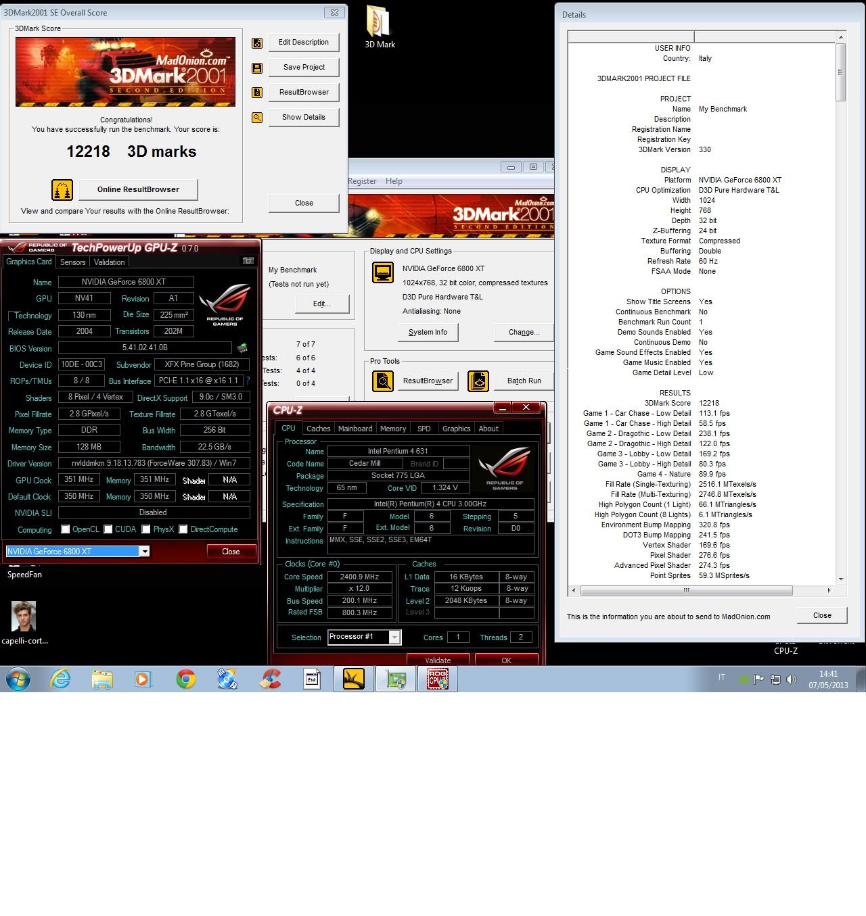Click GPU-Z screenshot camera icon

[x=248, y=261]
